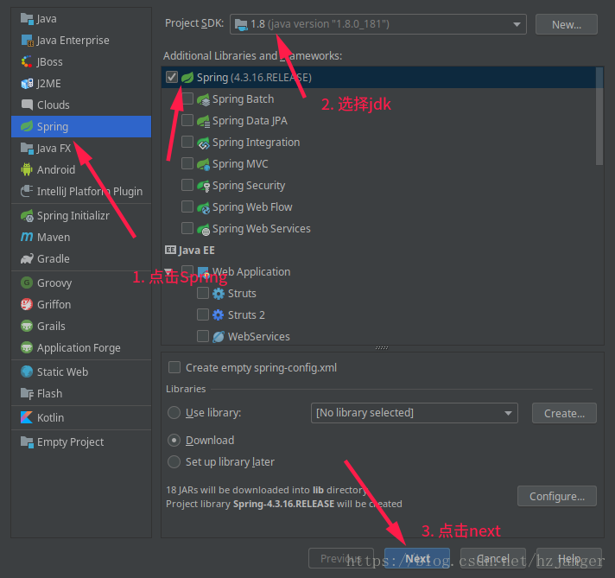Viewport: 615px width, 578px height.
Task: Click the Gradle elephant icon
Action: pyautogui.click(x=27, y=258)
